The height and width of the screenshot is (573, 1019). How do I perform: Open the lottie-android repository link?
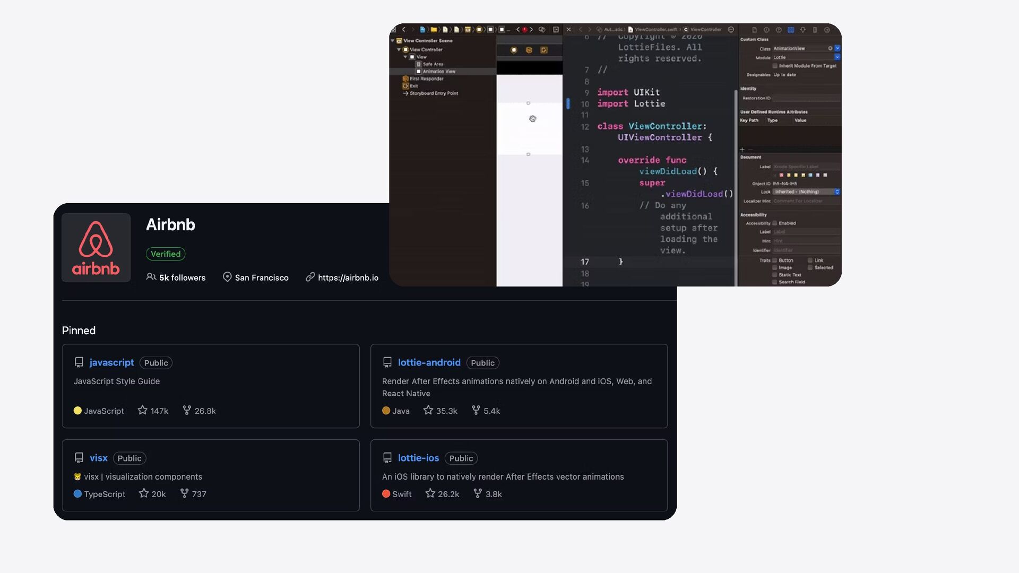pos(429,362)
